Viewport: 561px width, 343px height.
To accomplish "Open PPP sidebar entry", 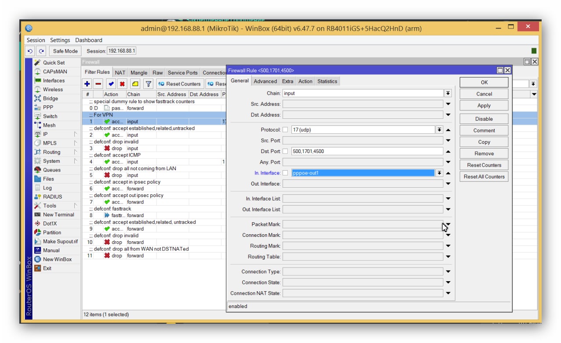I will (48, 107).
